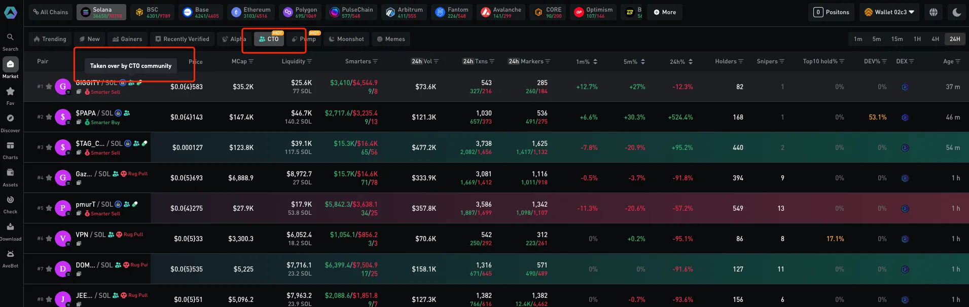Open Discover compass in sidebar
This screenshot has width=969, height=307.
tap(10, 122)
